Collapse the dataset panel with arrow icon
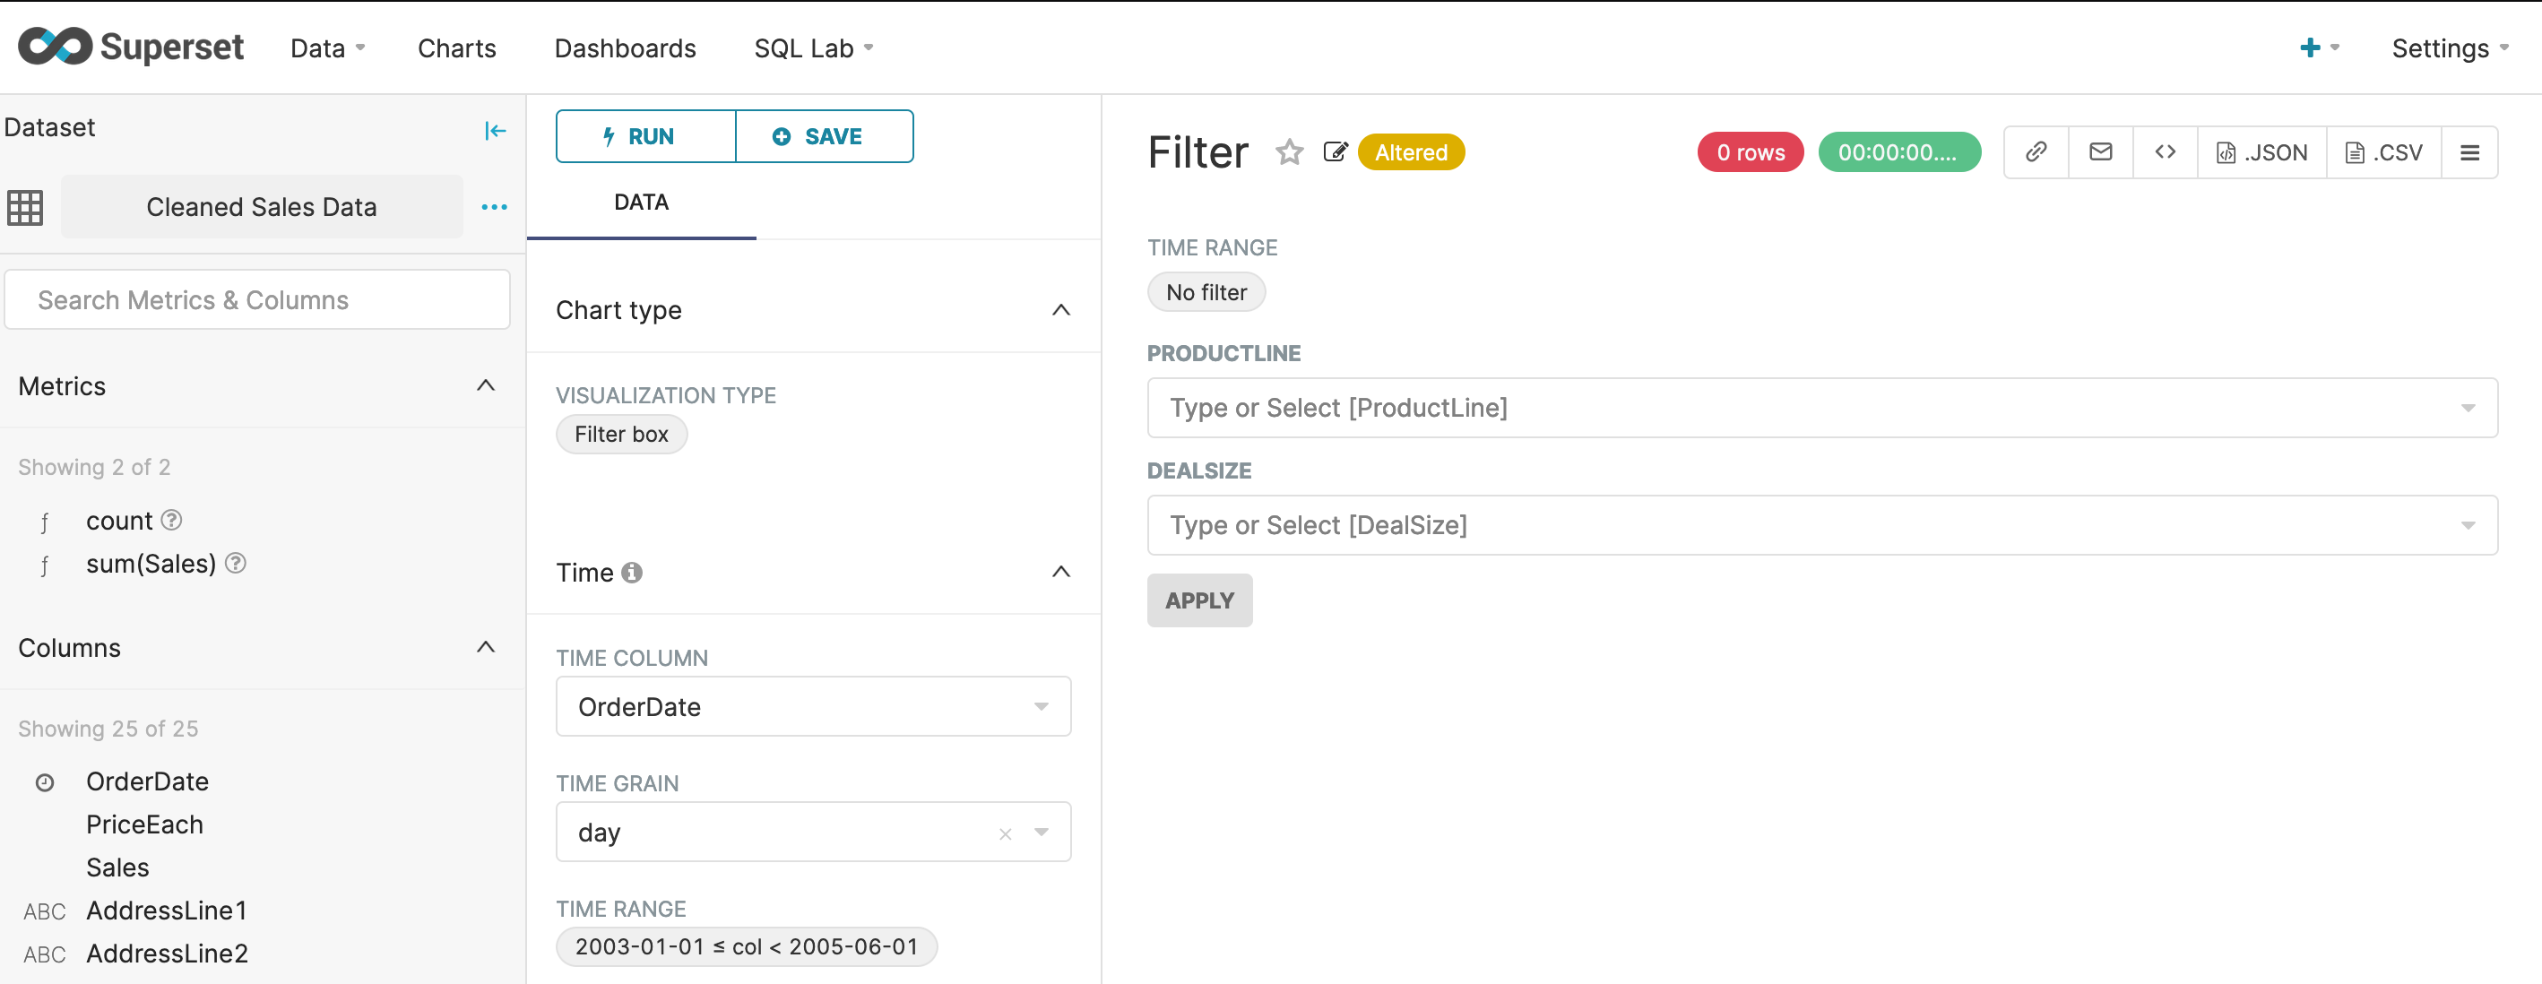Viewport: 2542px width, 984px height. pyautogui.click(x=495, y=130)
